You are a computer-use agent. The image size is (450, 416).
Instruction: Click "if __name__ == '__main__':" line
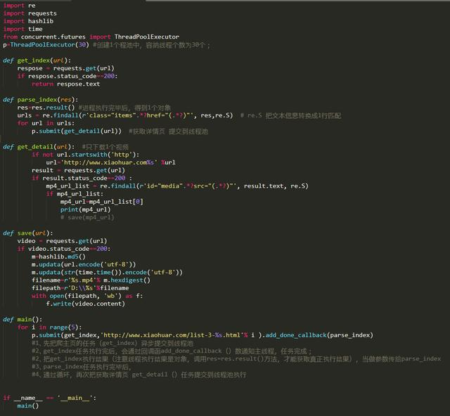(50, 398)
